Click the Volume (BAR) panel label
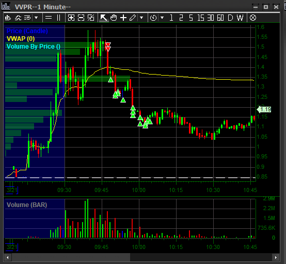The height and width of the screenshot is (264, 286). 27,204
